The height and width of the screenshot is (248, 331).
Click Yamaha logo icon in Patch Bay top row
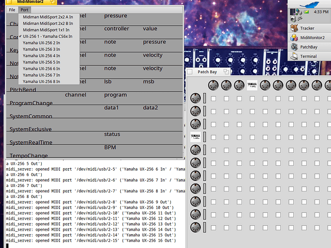tap(252, 85)
